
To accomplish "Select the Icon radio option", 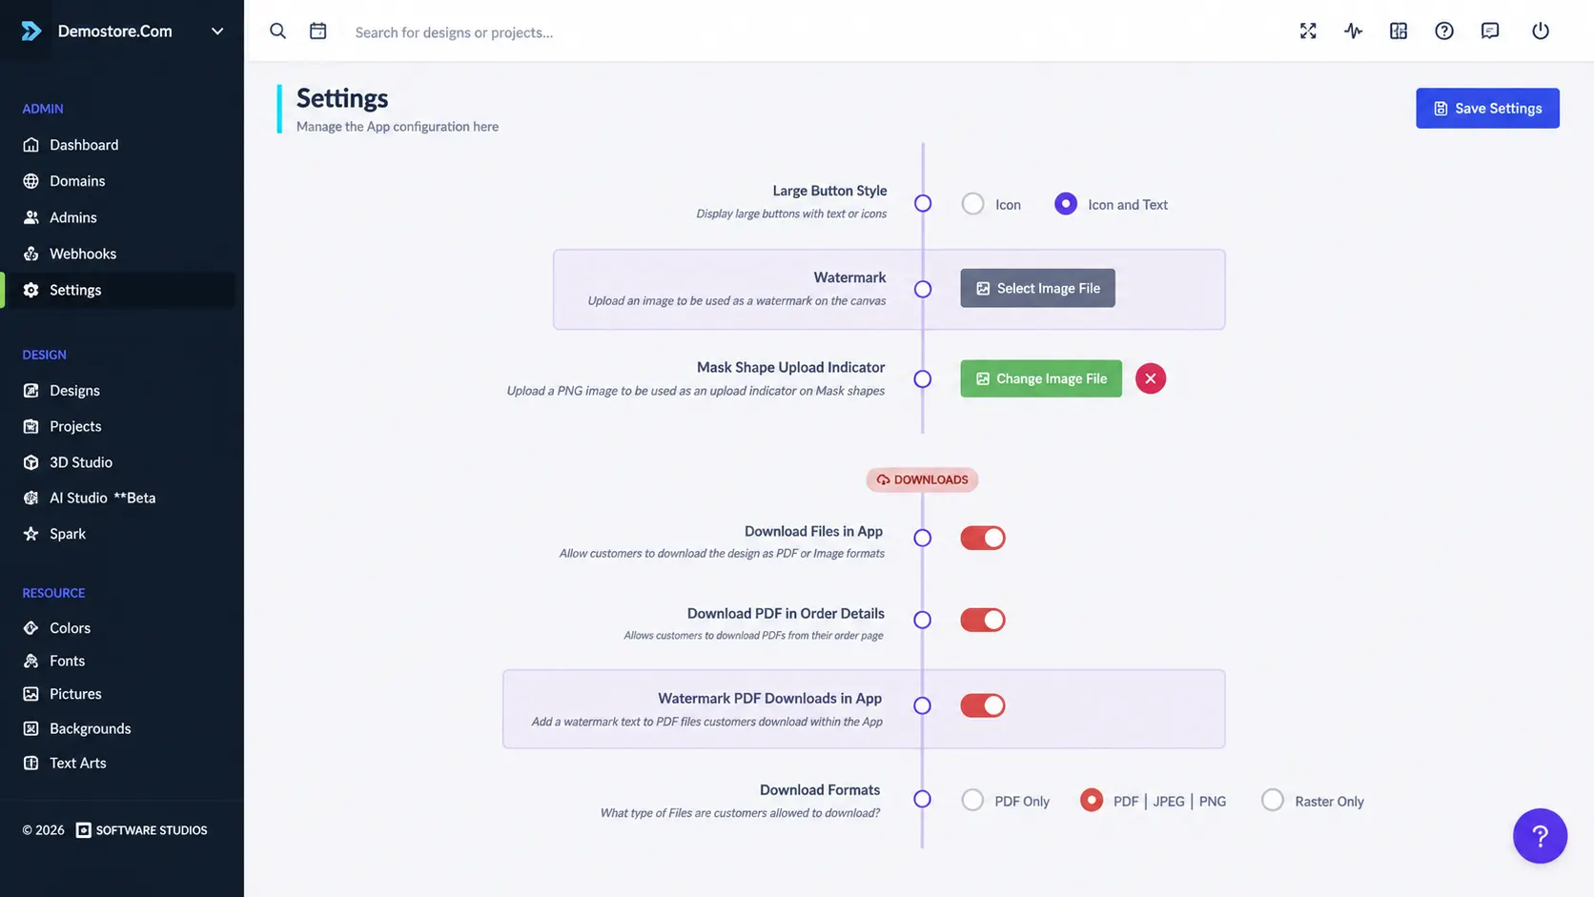I will (972, 204).
